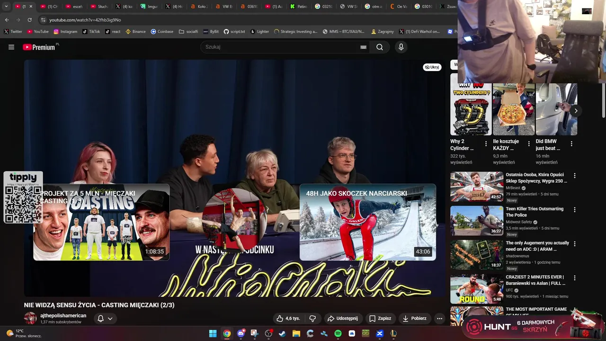The width and height of the screenshot is (606, 341).
Task: Click the address bar URL
Action: click(x=85, y=20)
